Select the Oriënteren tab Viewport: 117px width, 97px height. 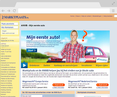point(34,66)
